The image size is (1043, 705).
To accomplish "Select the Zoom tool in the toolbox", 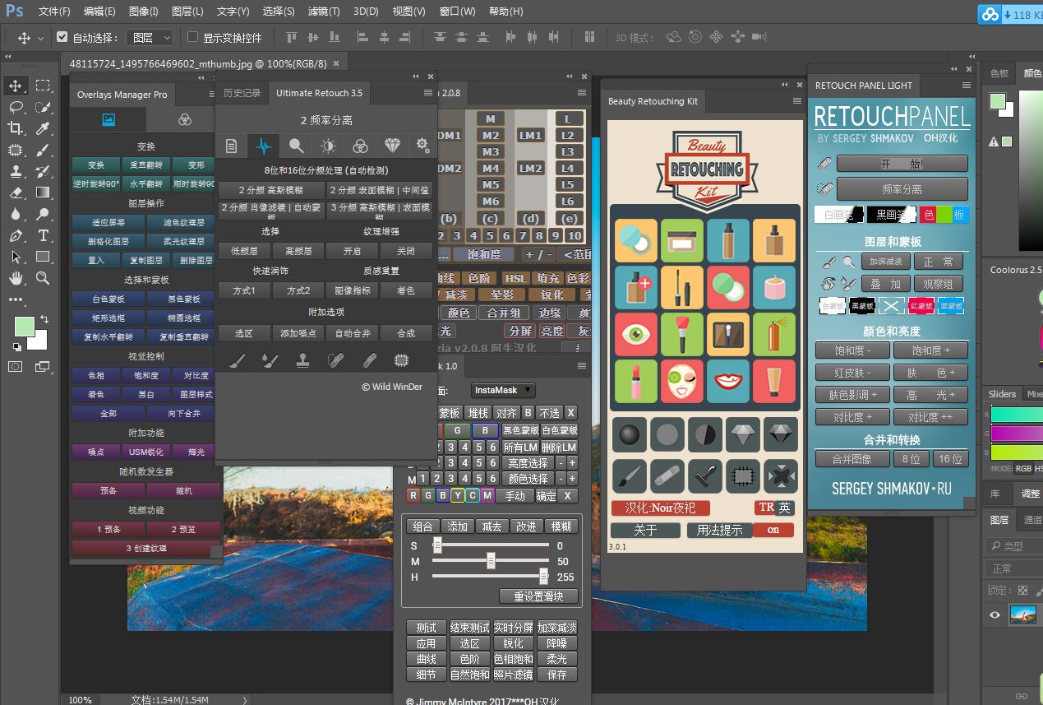I will (43, 278).
